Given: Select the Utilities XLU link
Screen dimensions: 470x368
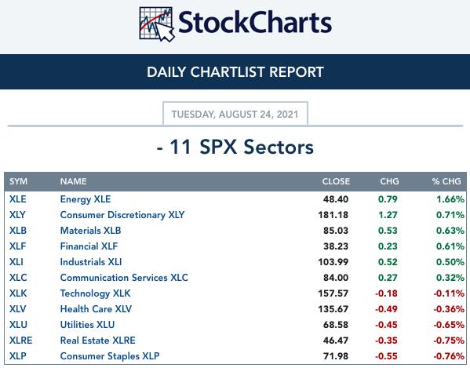Looking at the screenshot, I should [x=87, y=325].
